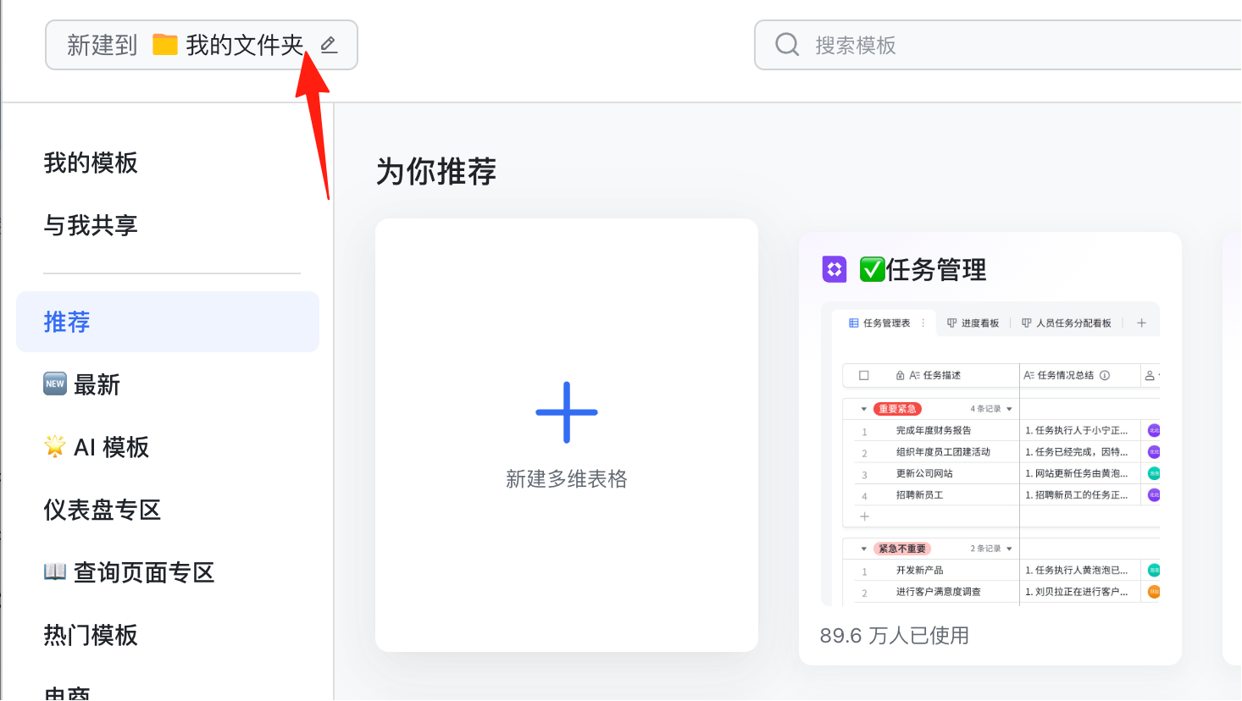Image resolution: width=1242 pixels, height=701 pixels.
Task: Open 我的模板 in the sidebar
Action: (91, 163)
